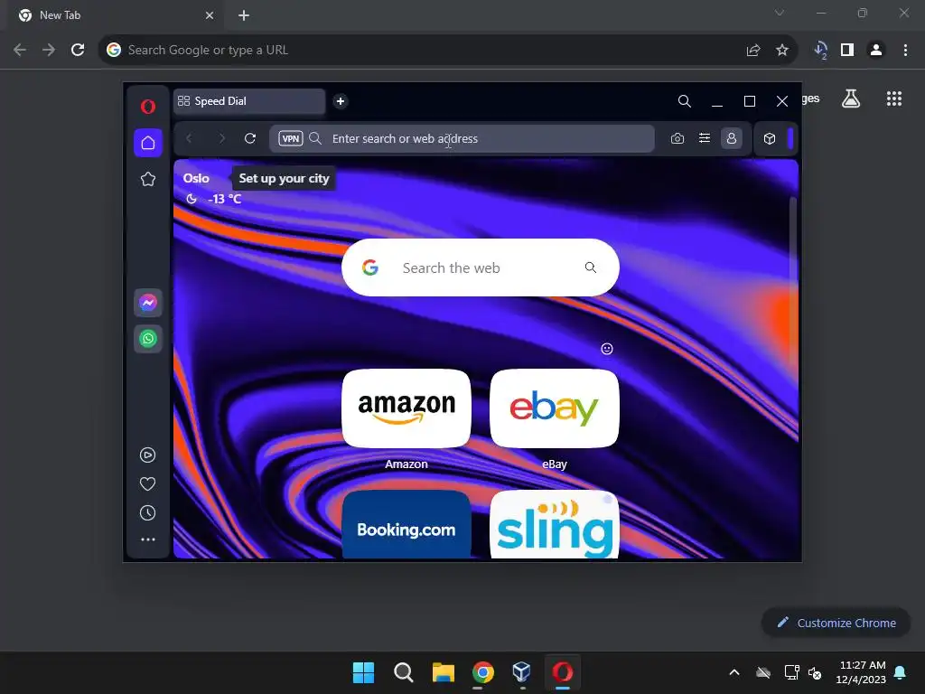Open File Explorer from taskbar

(x=443, y=672)
